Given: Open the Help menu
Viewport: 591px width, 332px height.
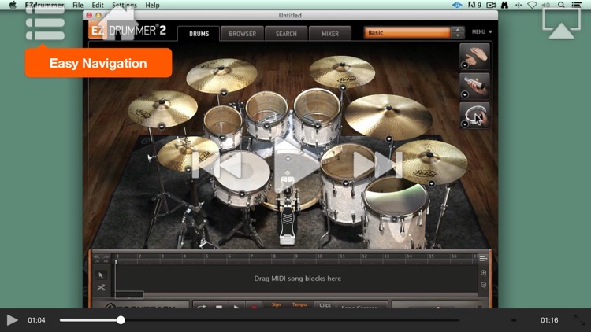Looking at the screenshot, I should click(152, 5).
